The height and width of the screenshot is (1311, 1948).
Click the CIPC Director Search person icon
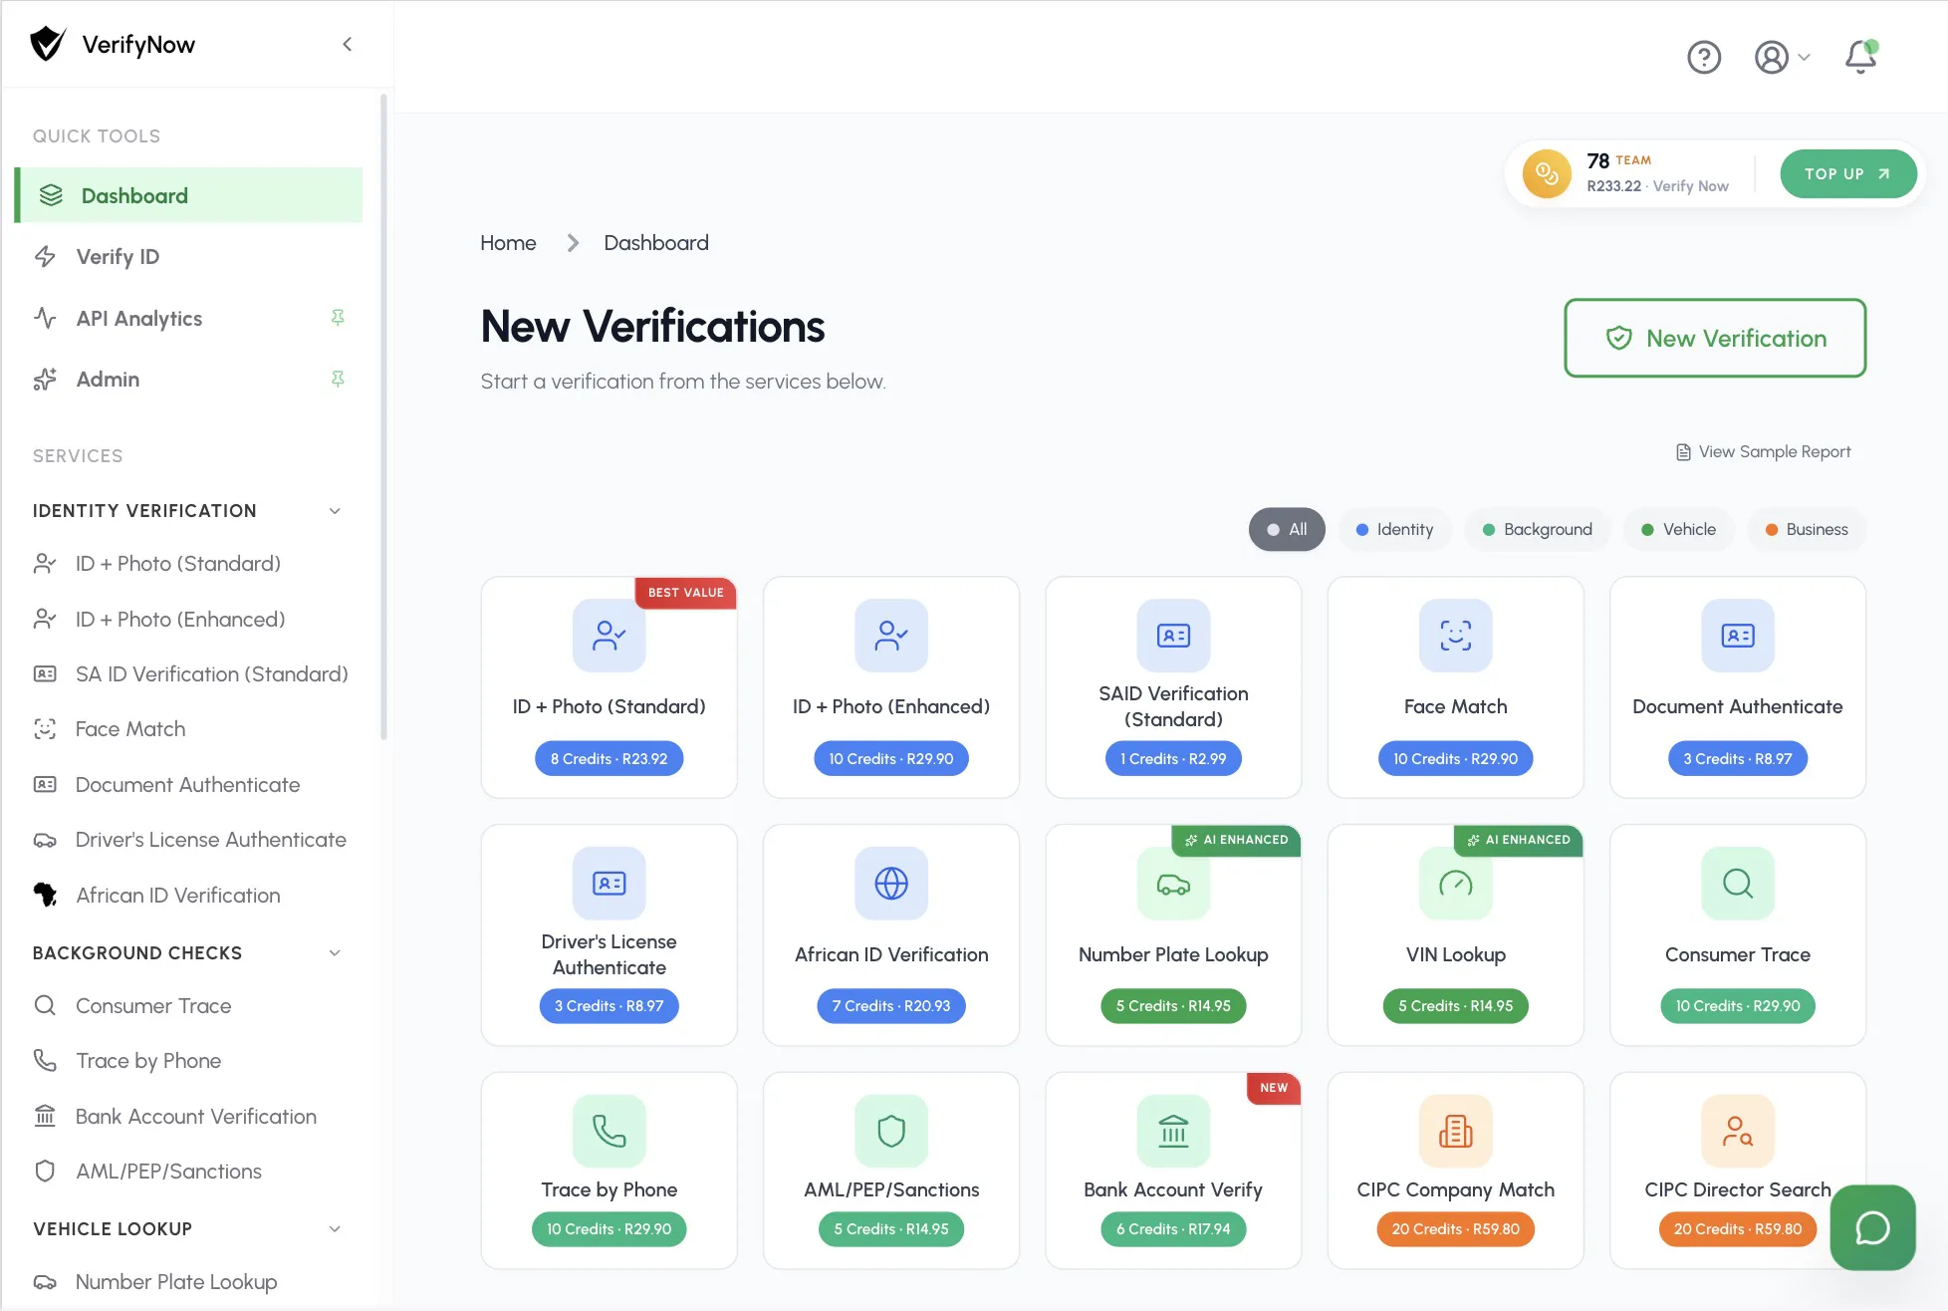[x=1738, y=1131]
